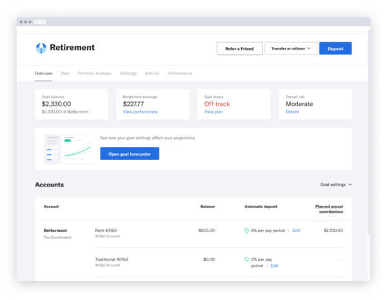This screenshot has height=300, width=387.
Task: Click Open goal forecaster button
Action: (x=130, y=154)
